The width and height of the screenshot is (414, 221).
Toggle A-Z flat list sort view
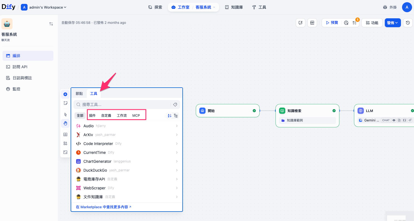coord(169,116)
